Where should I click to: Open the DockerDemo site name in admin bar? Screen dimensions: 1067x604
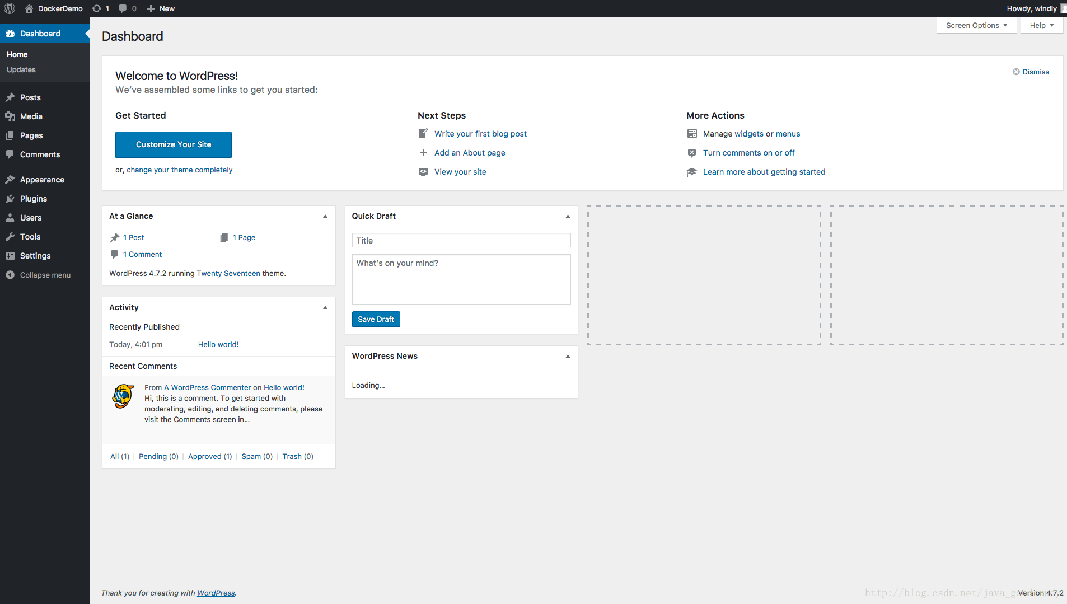[x=60, y=8]
